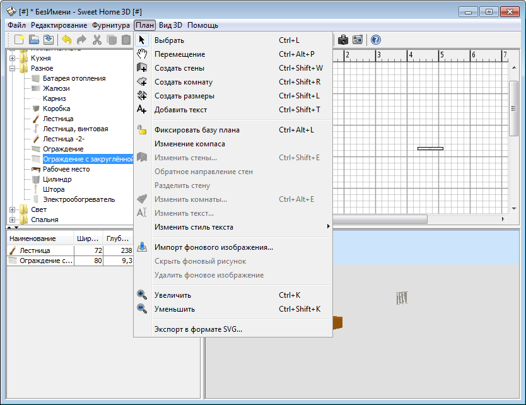
Task: Select Лестница -2- in catalog tree
Action: click(64, 139)
